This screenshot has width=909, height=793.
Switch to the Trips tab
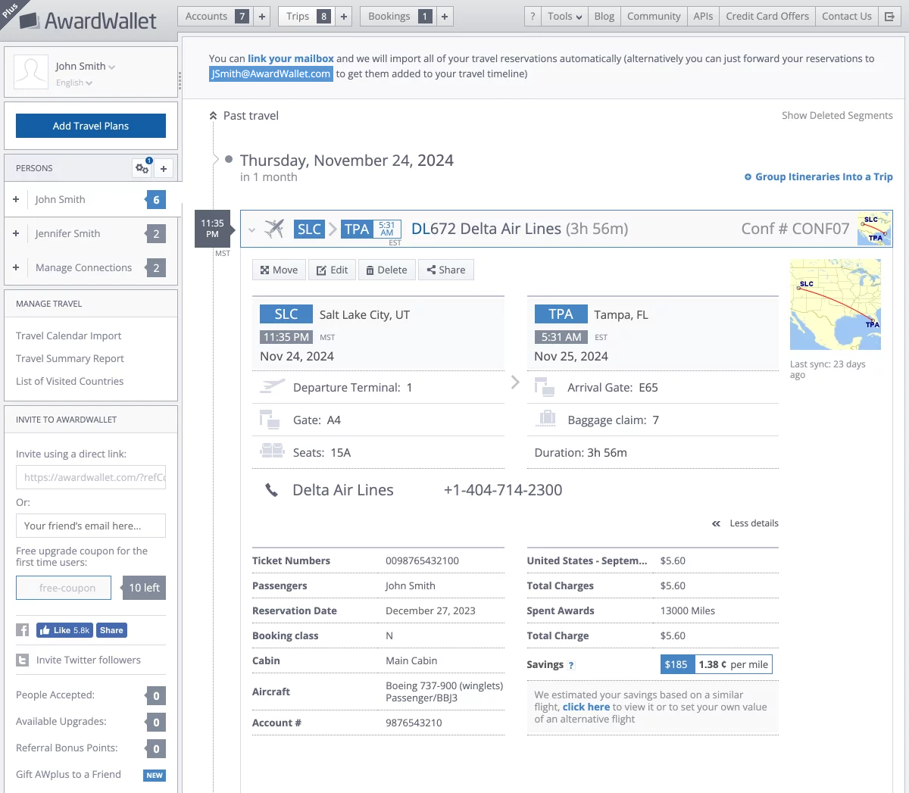click(x=306, y=16)
